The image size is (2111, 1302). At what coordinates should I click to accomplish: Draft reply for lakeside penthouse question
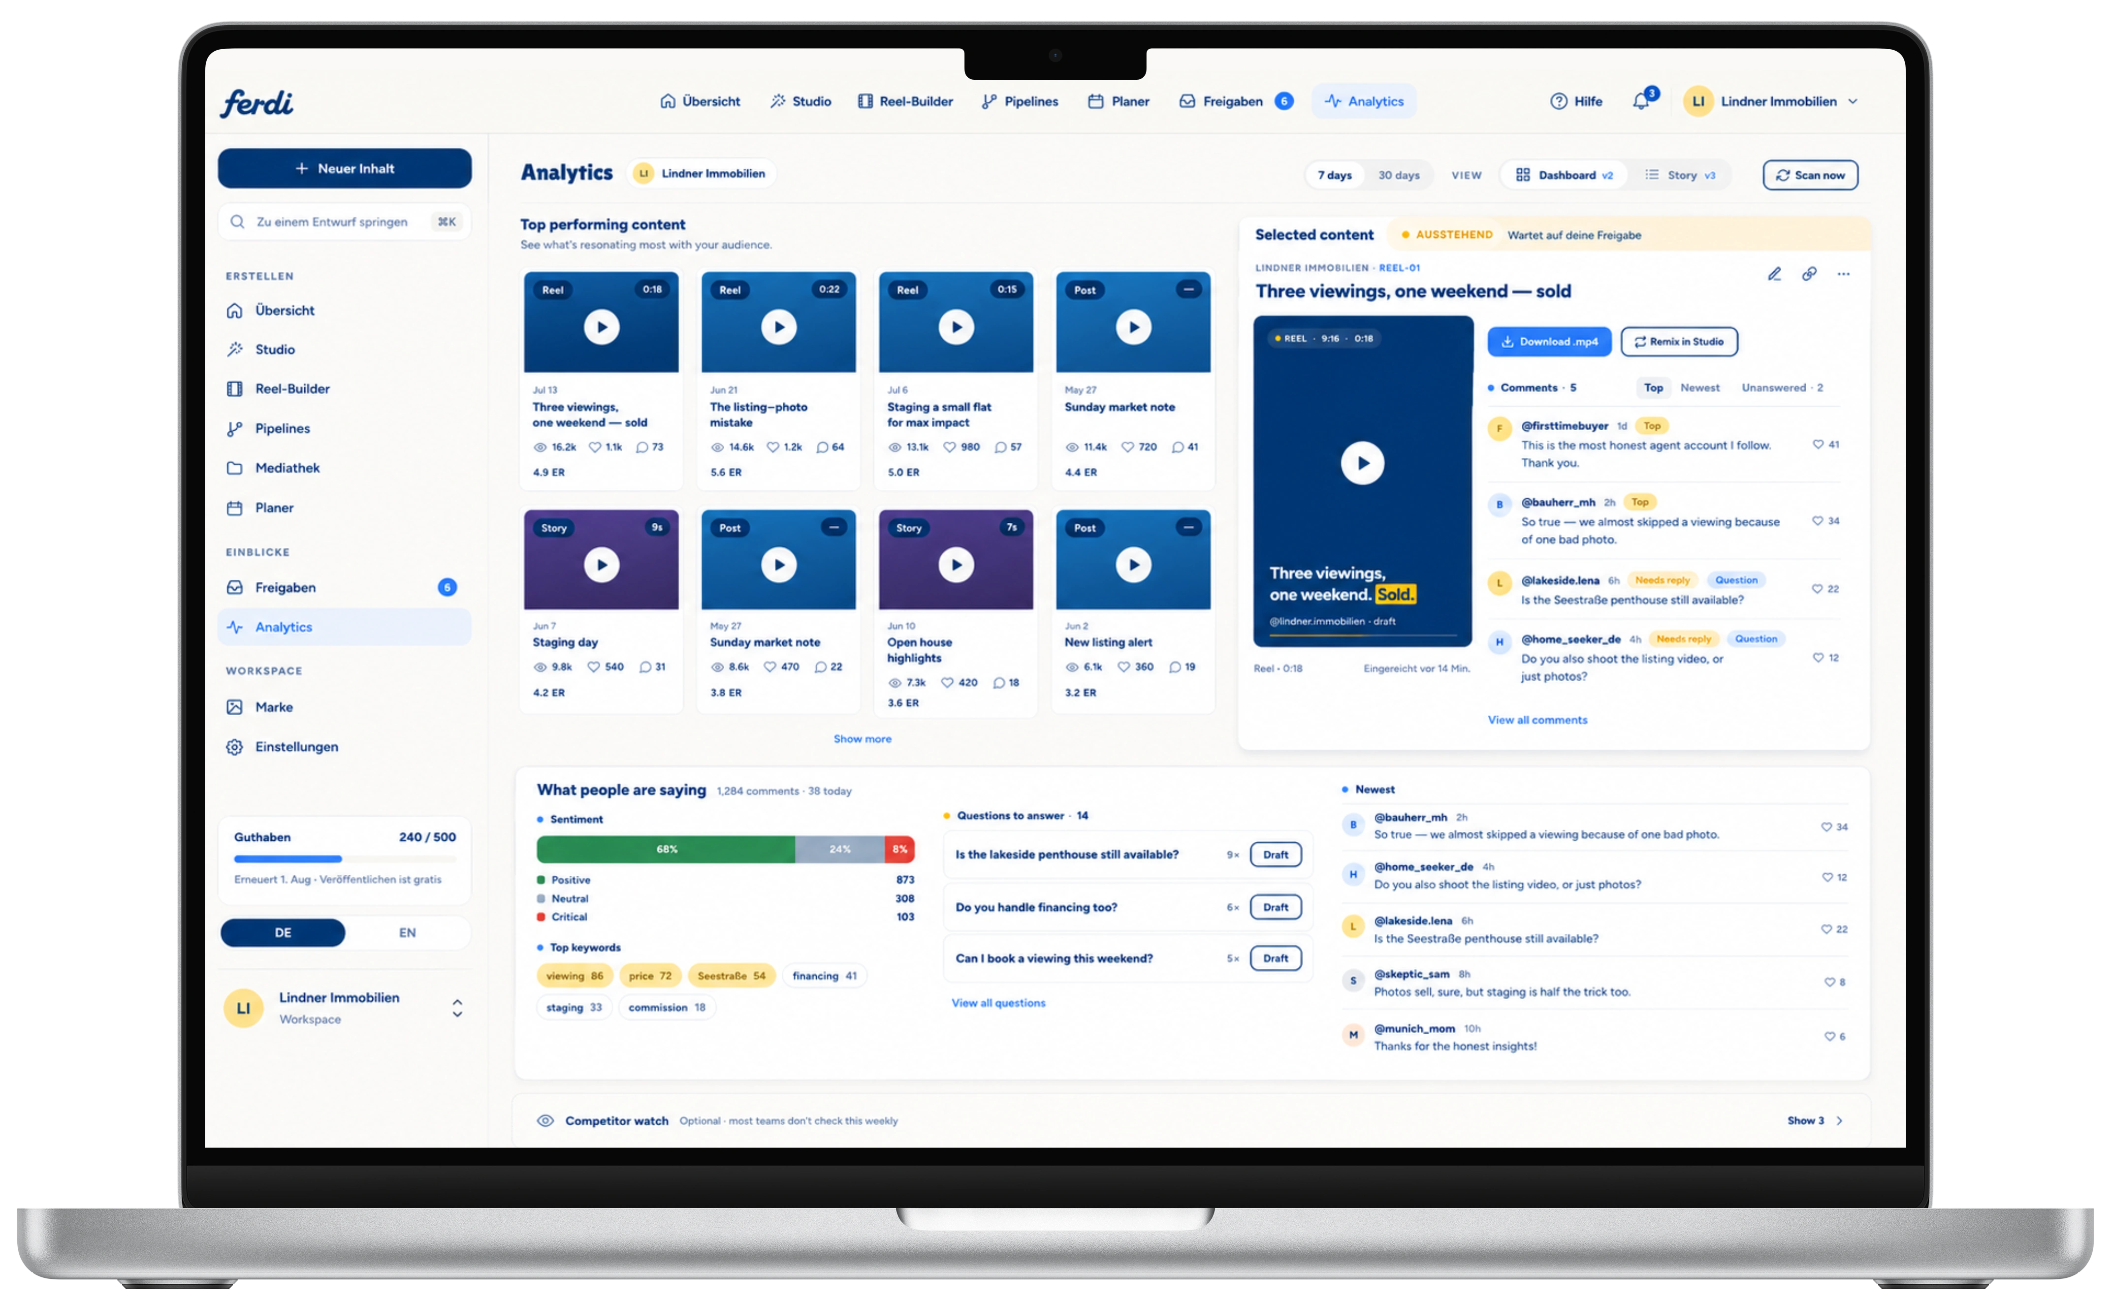1275,855
